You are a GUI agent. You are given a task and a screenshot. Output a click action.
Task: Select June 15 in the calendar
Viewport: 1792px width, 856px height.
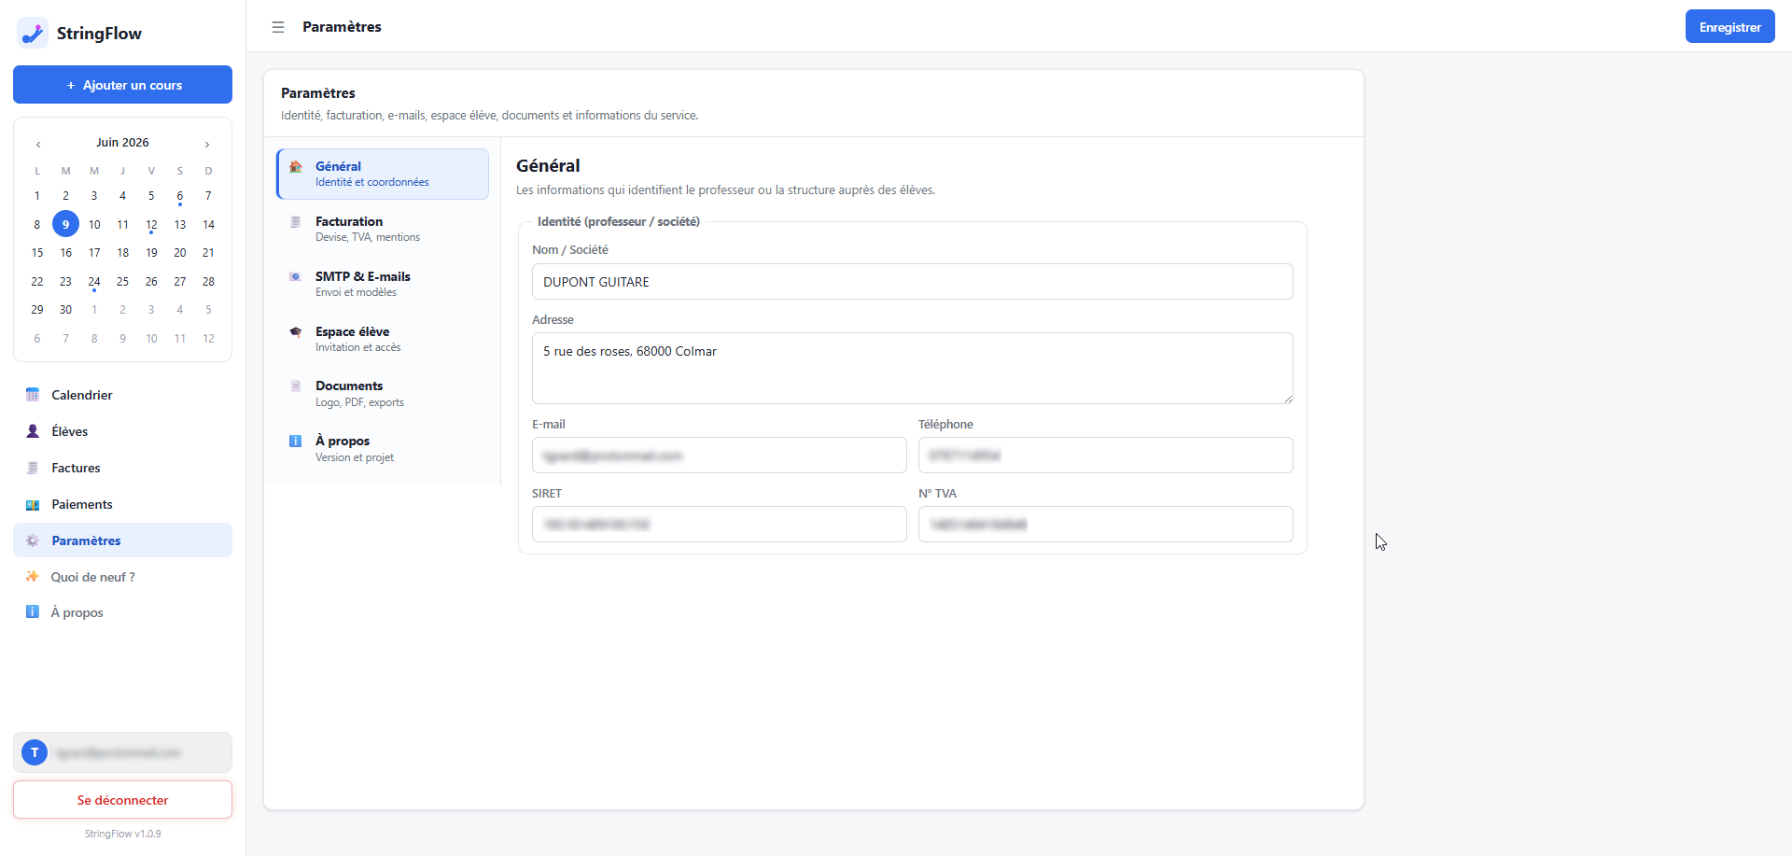[x=37, y=253]
